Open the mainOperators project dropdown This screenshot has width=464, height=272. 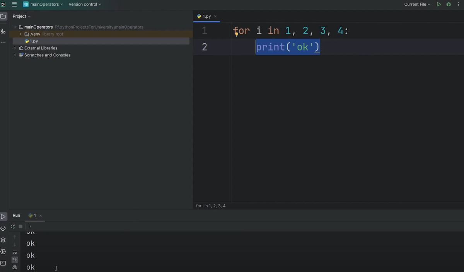43,4
